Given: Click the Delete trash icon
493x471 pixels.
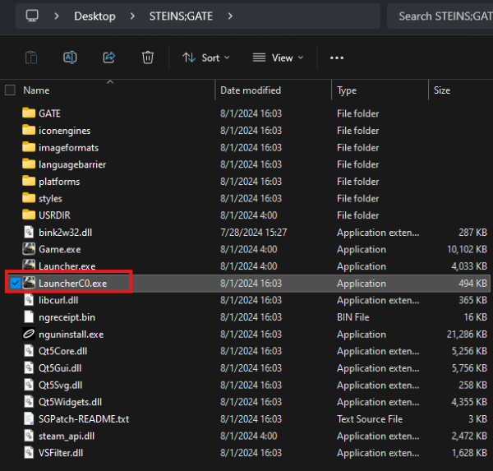Looking at the screenshot, I should (148, 58).
